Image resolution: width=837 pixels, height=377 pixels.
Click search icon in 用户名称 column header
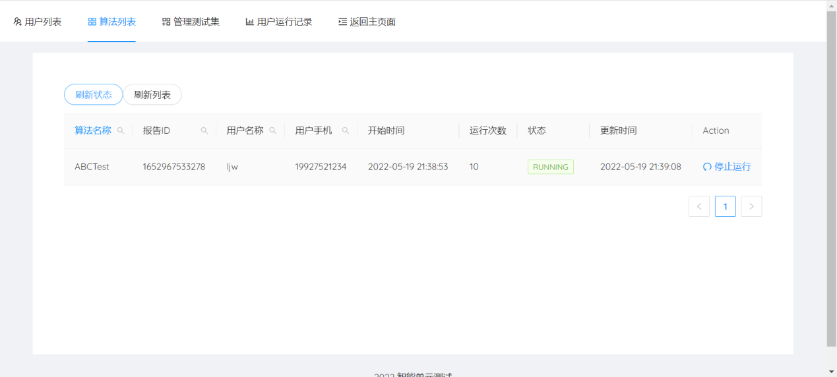[x=273, y=130]
